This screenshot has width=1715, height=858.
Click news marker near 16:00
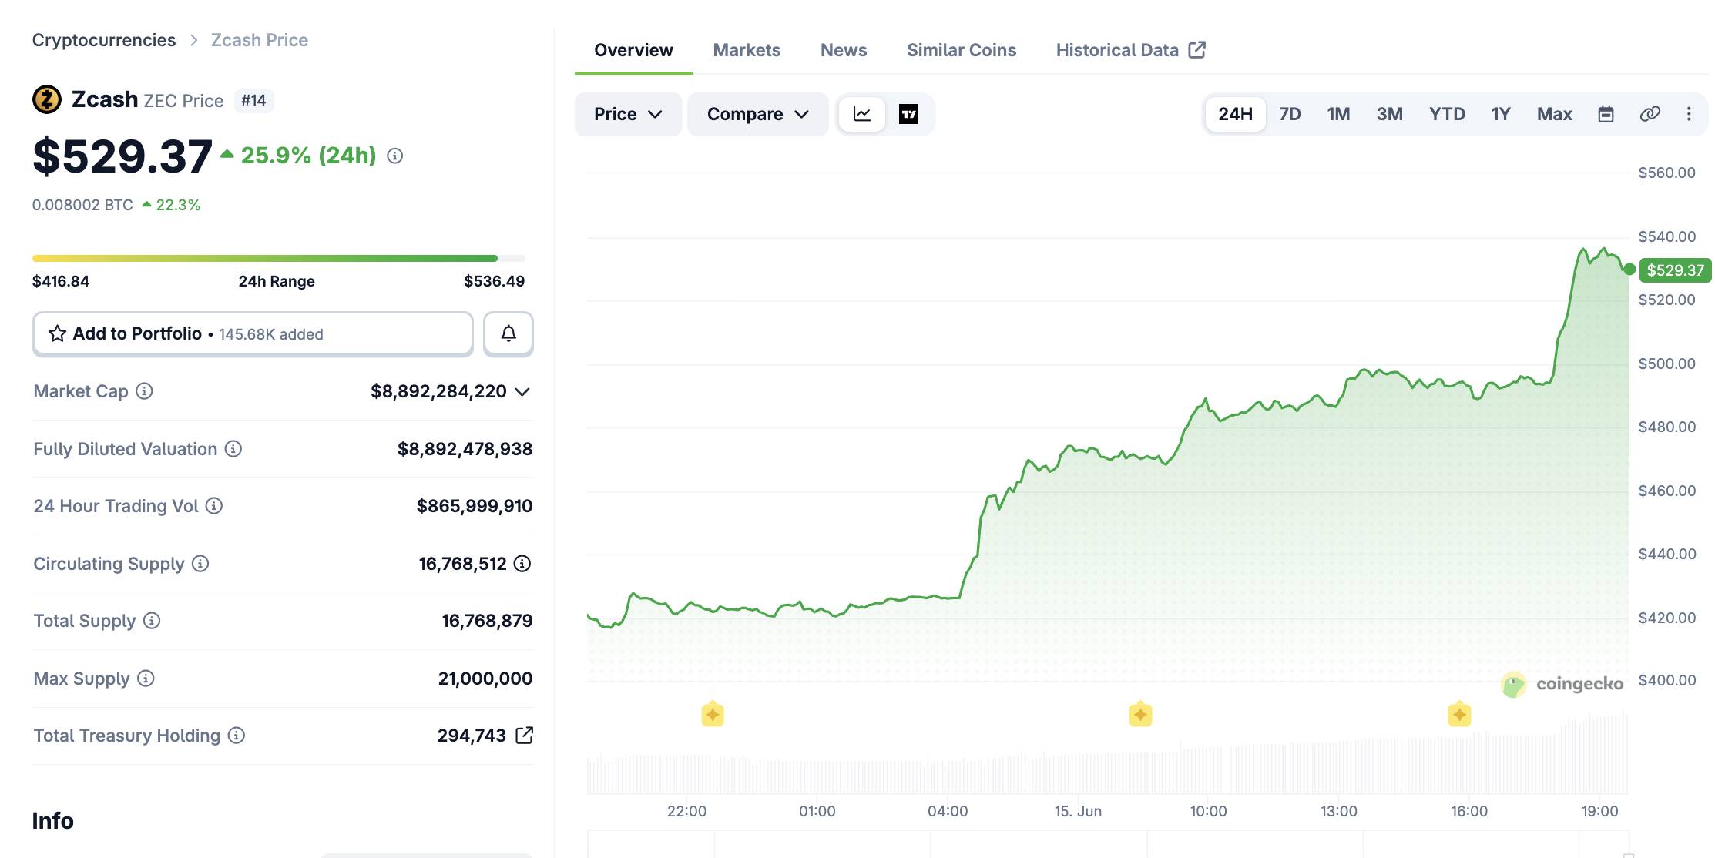(1459, 714)
